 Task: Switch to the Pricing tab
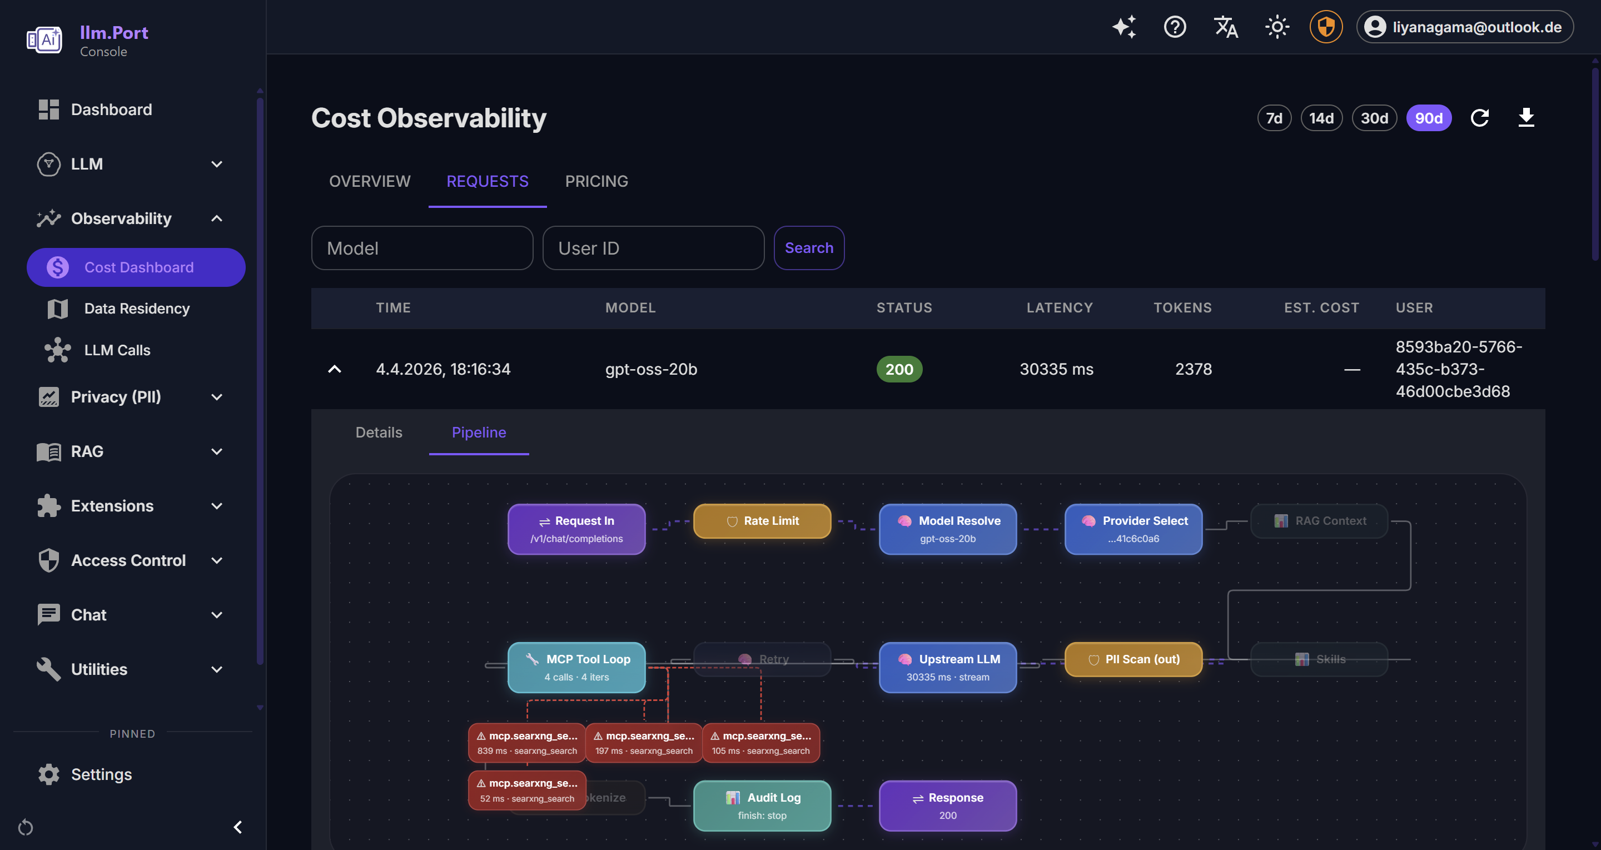pos(596,181)
